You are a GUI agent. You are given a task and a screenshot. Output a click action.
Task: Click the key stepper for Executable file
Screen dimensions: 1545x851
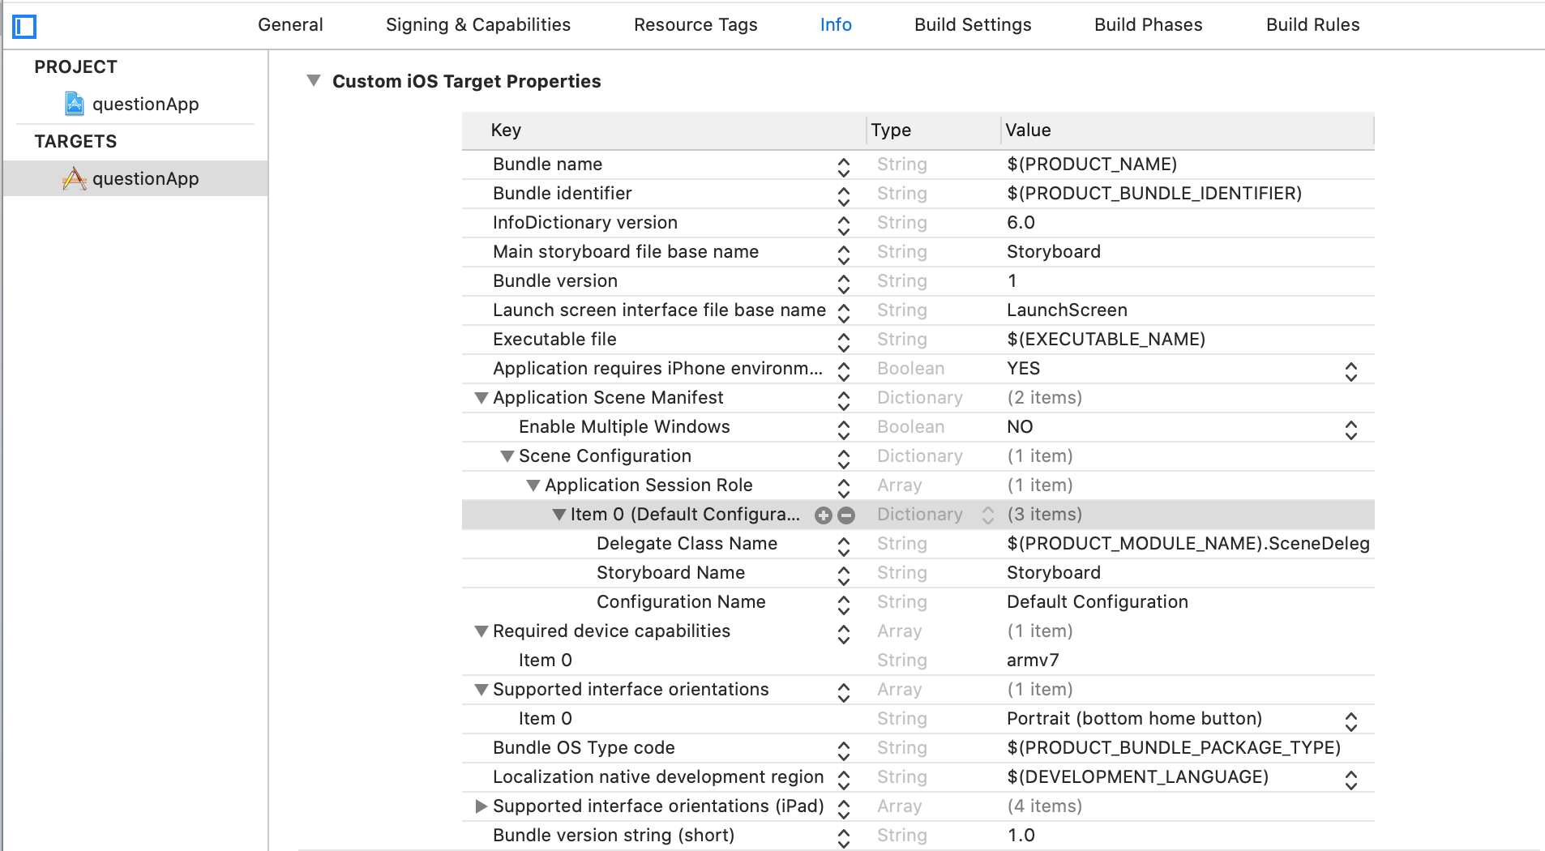coord(844,342)
